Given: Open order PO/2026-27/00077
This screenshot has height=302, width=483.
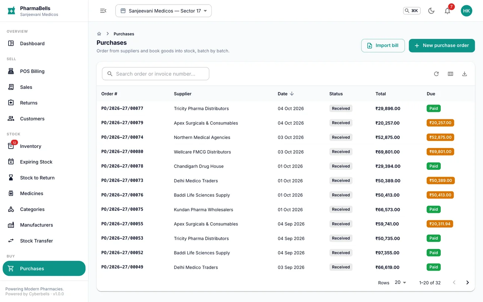Looking at the screenshot, I should (x=122, y=108).
